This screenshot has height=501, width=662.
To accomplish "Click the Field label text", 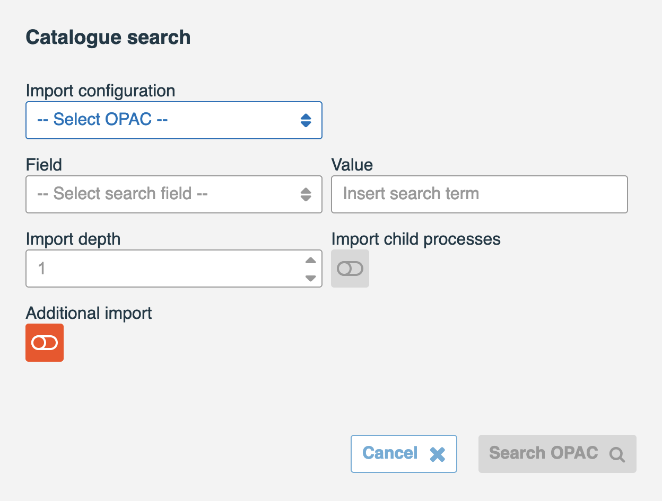I will [x=44, y=165].
